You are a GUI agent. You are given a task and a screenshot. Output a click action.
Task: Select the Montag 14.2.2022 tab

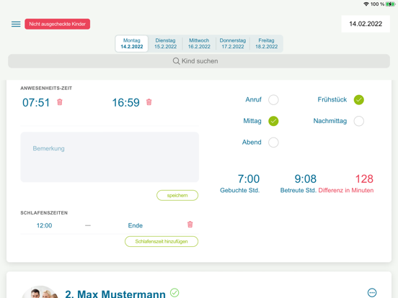[x=131, y=44]
